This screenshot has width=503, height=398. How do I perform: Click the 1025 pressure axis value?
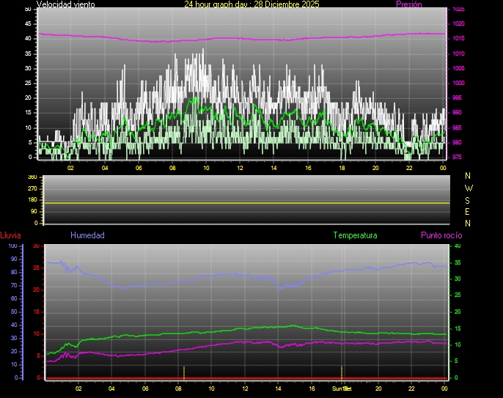(x=458, y=10)
